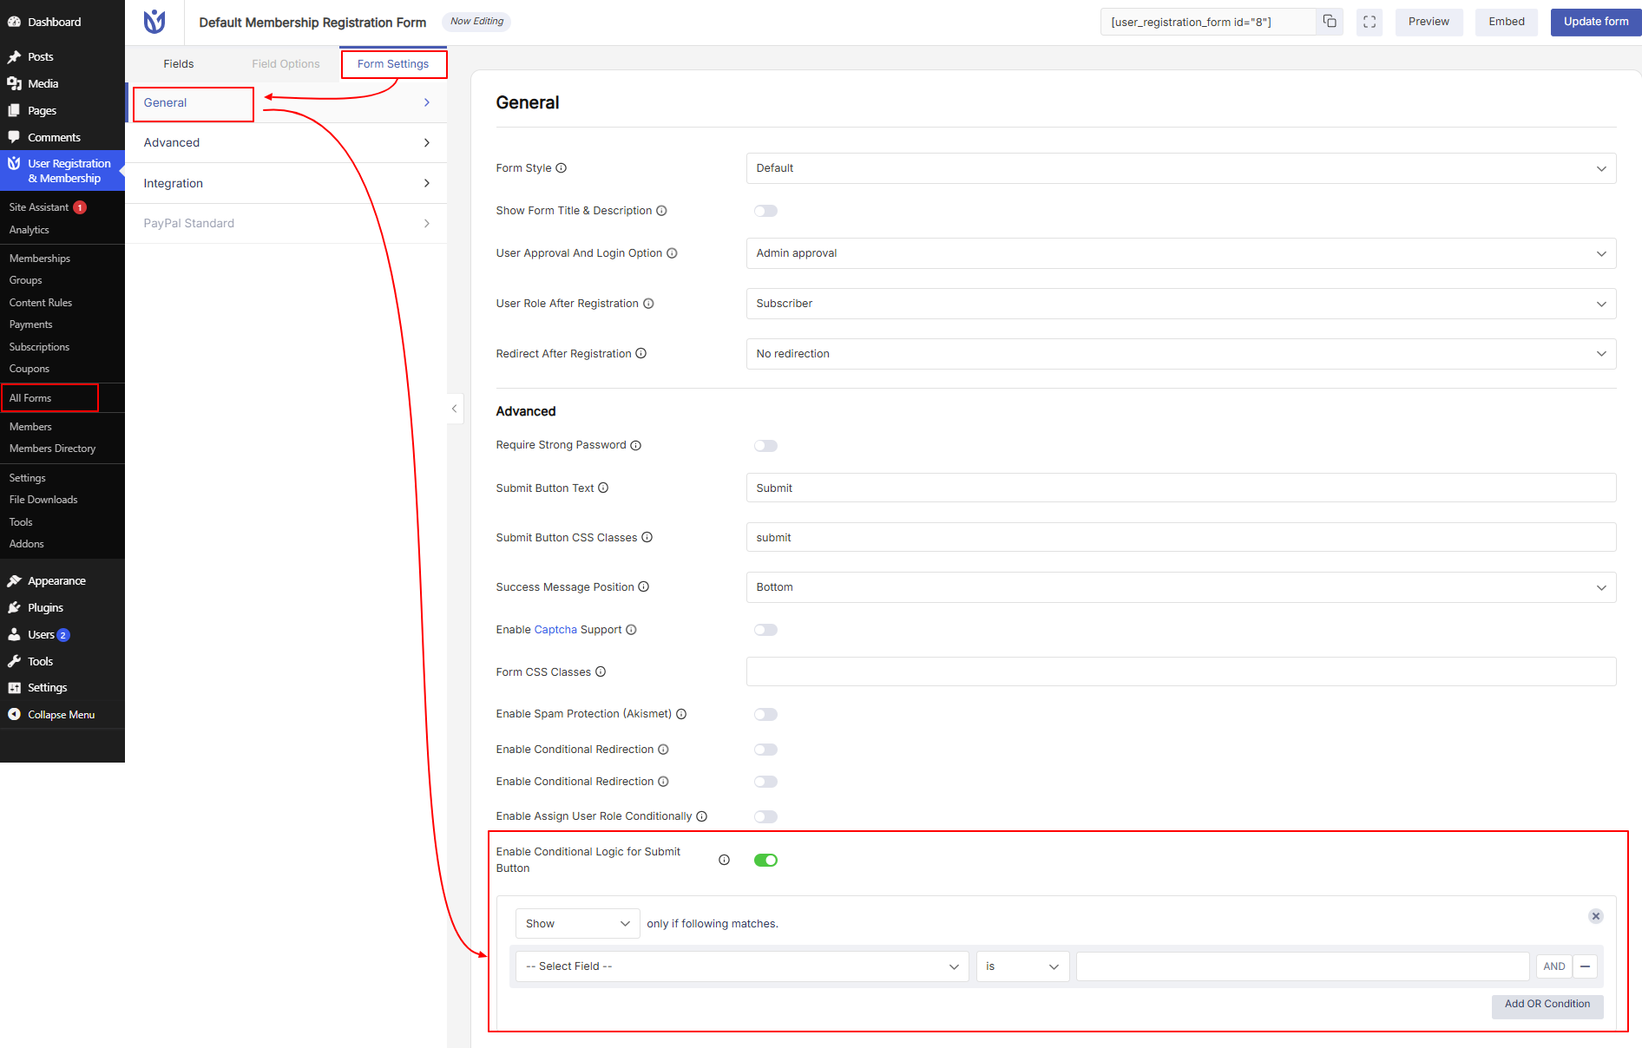Select General in the settings list

(x=286, y=102)
